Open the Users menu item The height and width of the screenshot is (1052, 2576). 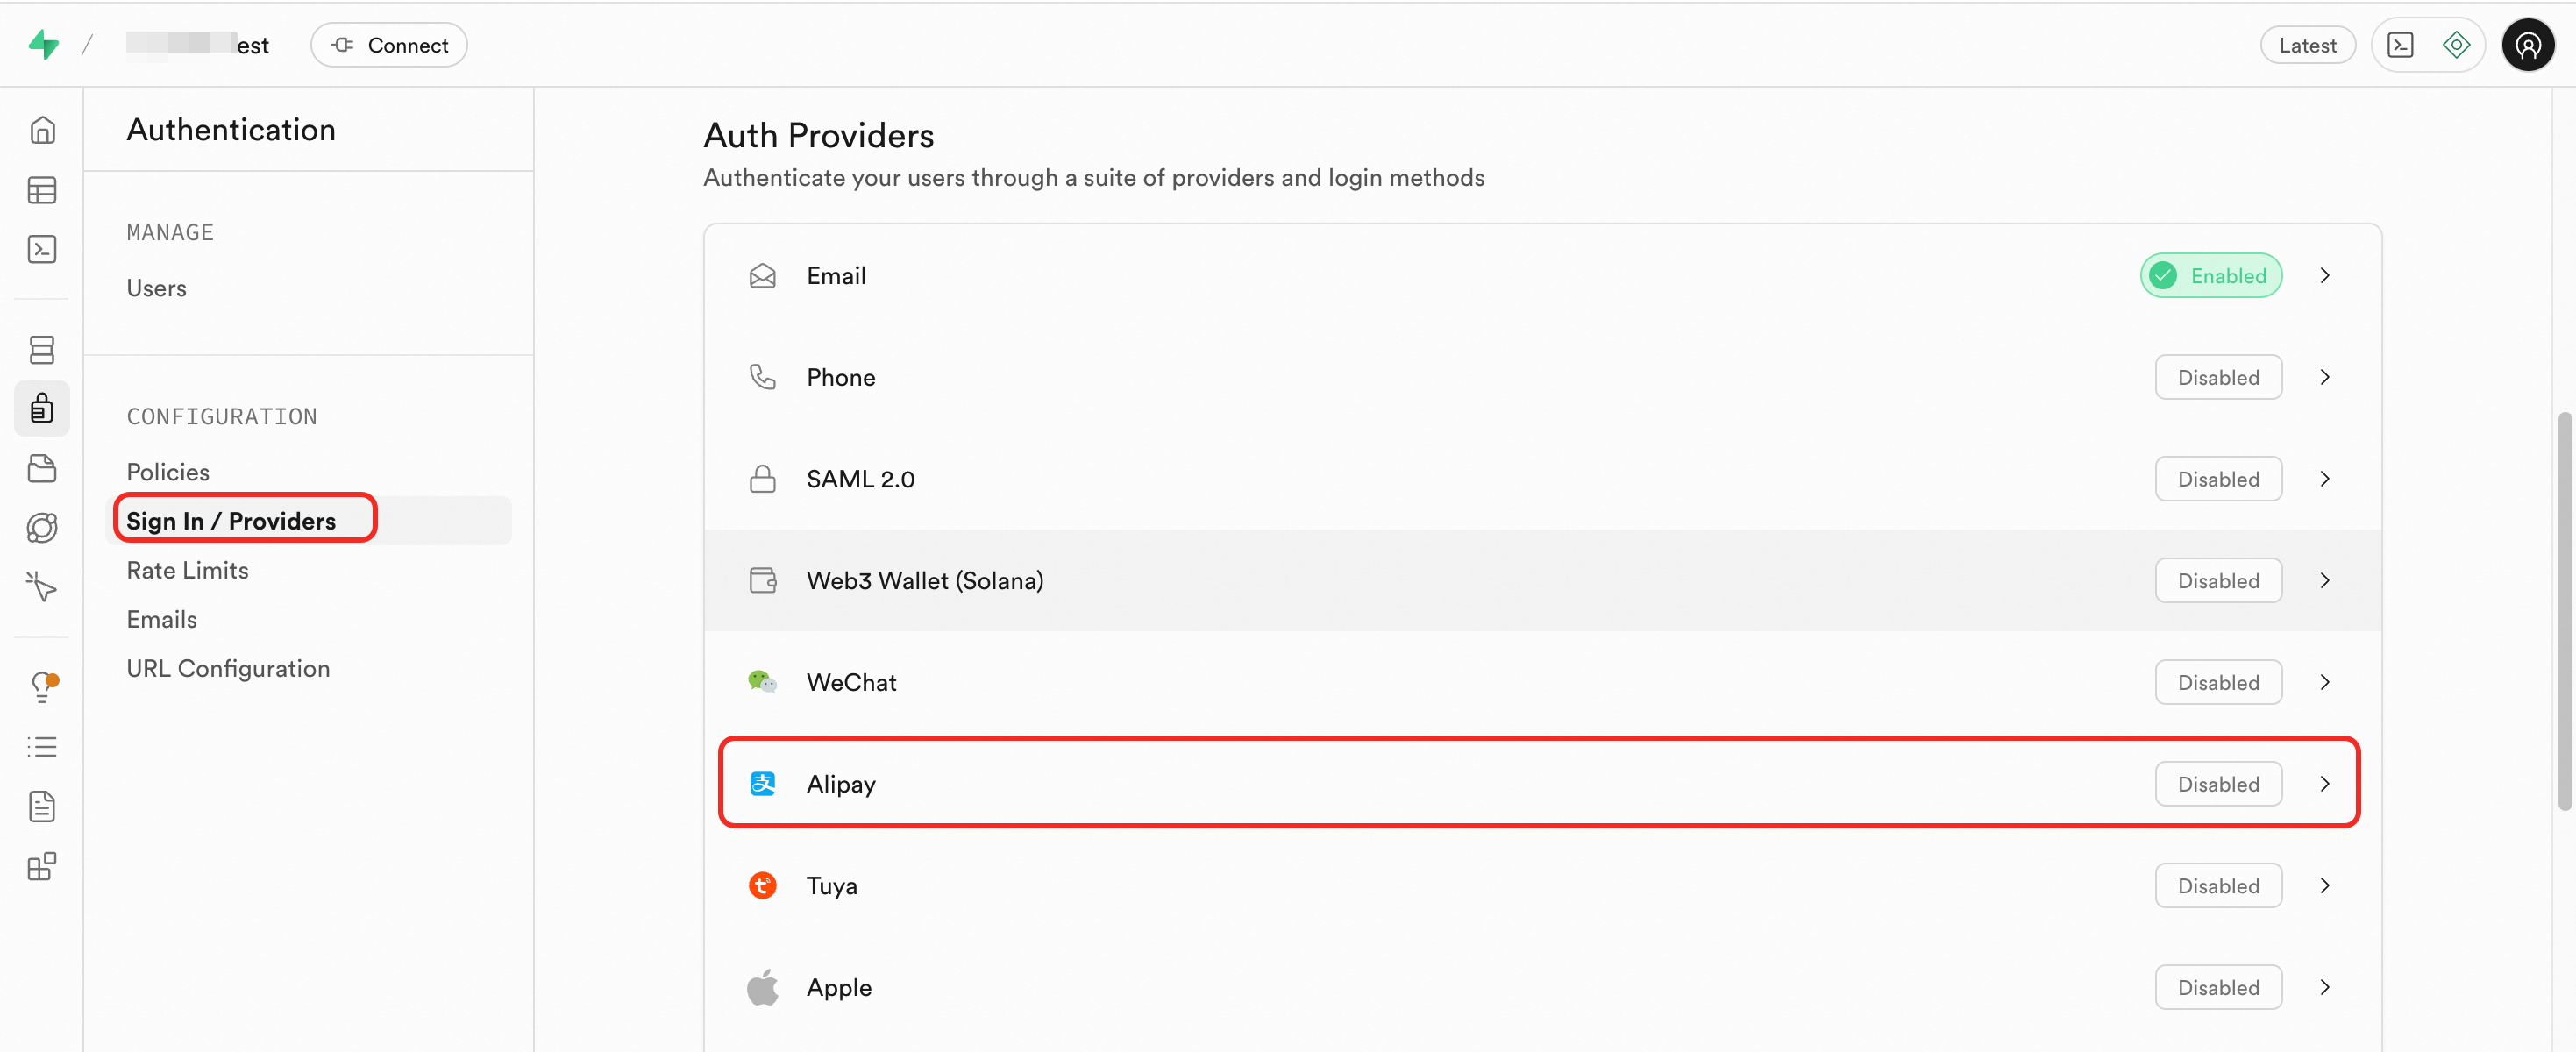(156, 288)
